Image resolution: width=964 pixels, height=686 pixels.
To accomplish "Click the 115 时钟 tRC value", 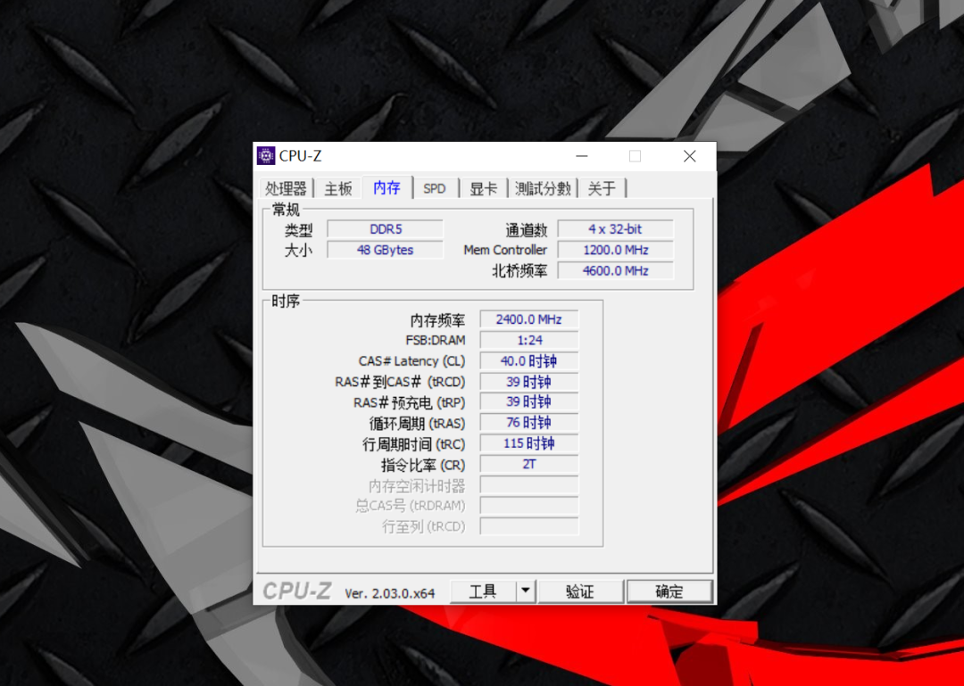I will (x=528, y=444).
